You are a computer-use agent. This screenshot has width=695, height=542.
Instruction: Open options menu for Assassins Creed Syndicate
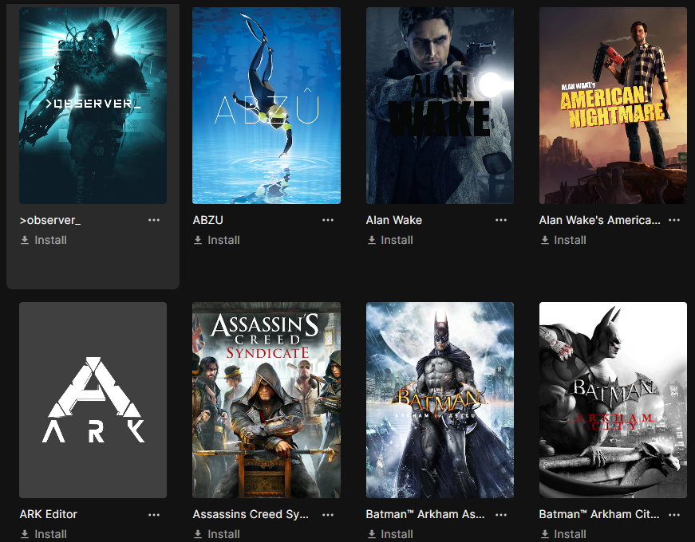pyautogui.click(x=328, y=515)
